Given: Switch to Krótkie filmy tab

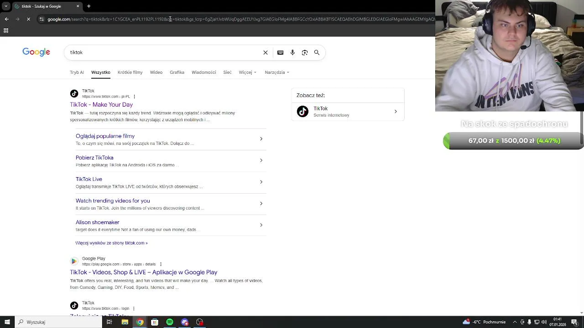Looking at the screenshot, I should [130, 72].
